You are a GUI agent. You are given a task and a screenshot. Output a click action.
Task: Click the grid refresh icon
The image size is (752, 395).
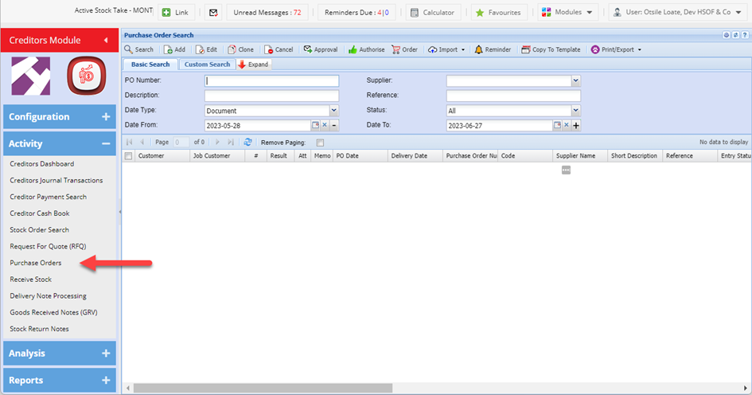pos(247,142)
